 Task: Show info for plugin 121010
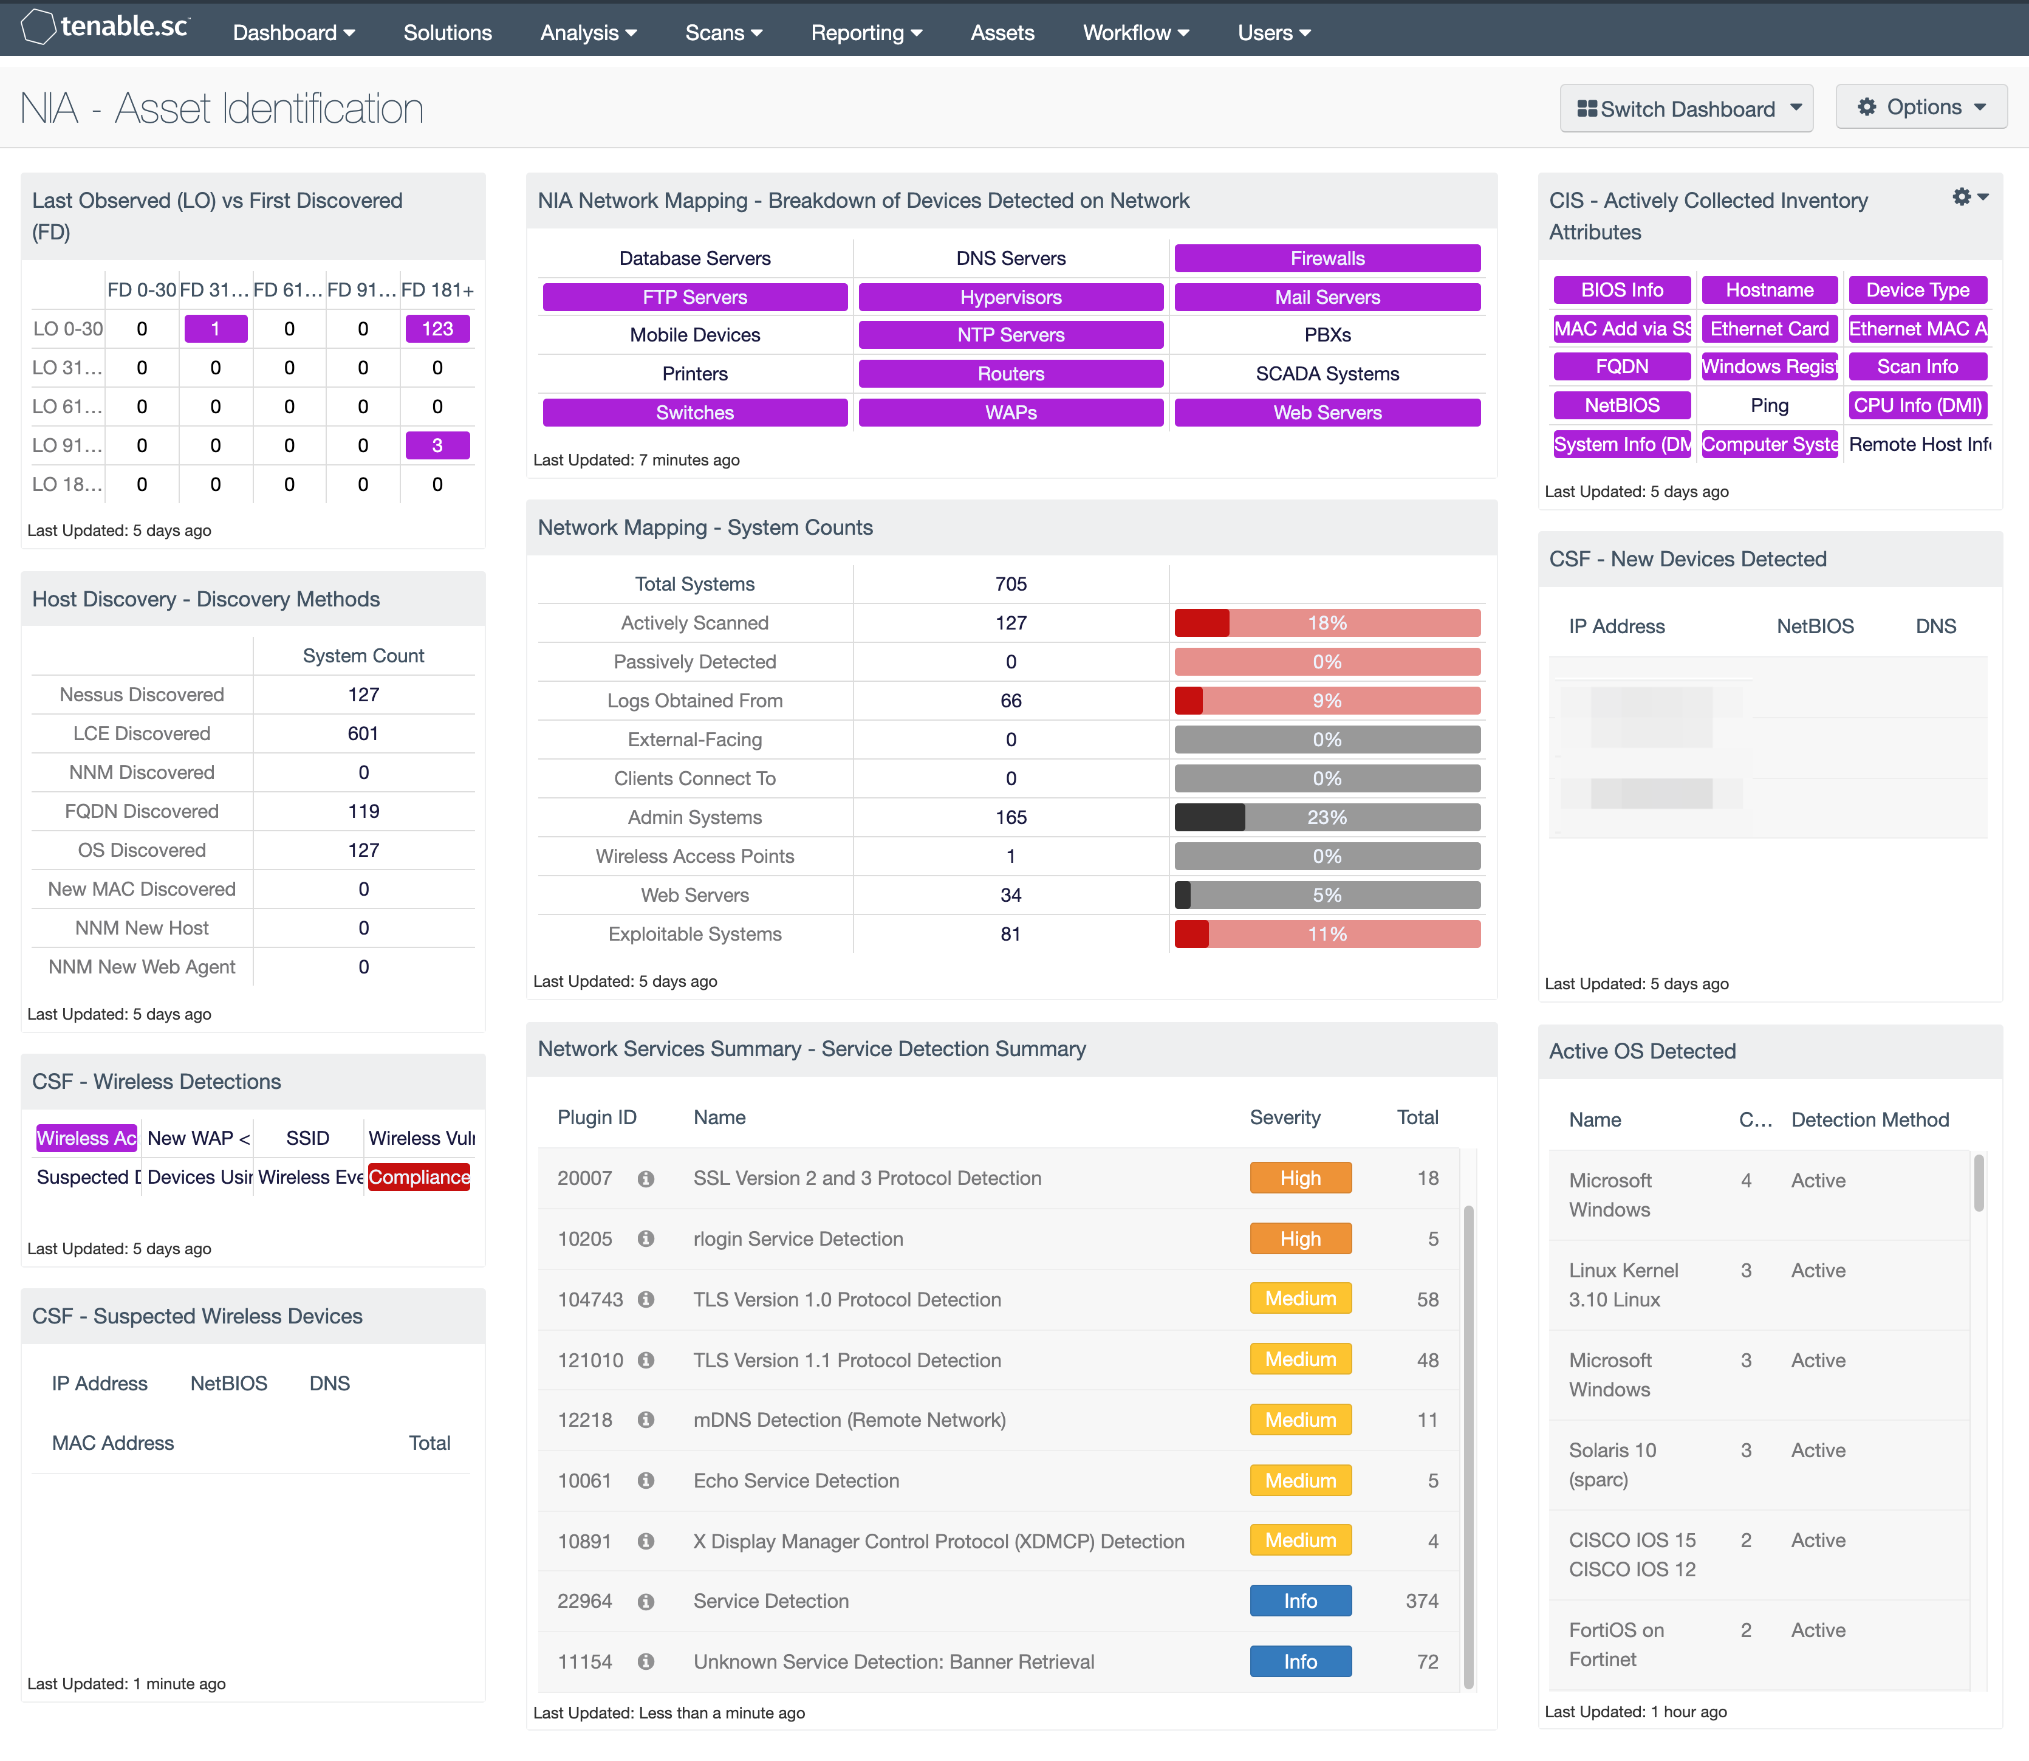point(646,1360)
